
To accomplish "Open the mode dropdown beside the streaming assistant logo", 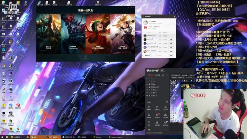I will (163, 71).
